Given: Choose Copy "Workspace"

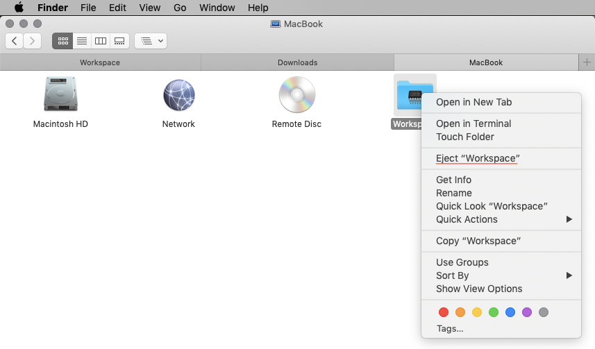Looking at the screenshot, I should coord(501,241).
